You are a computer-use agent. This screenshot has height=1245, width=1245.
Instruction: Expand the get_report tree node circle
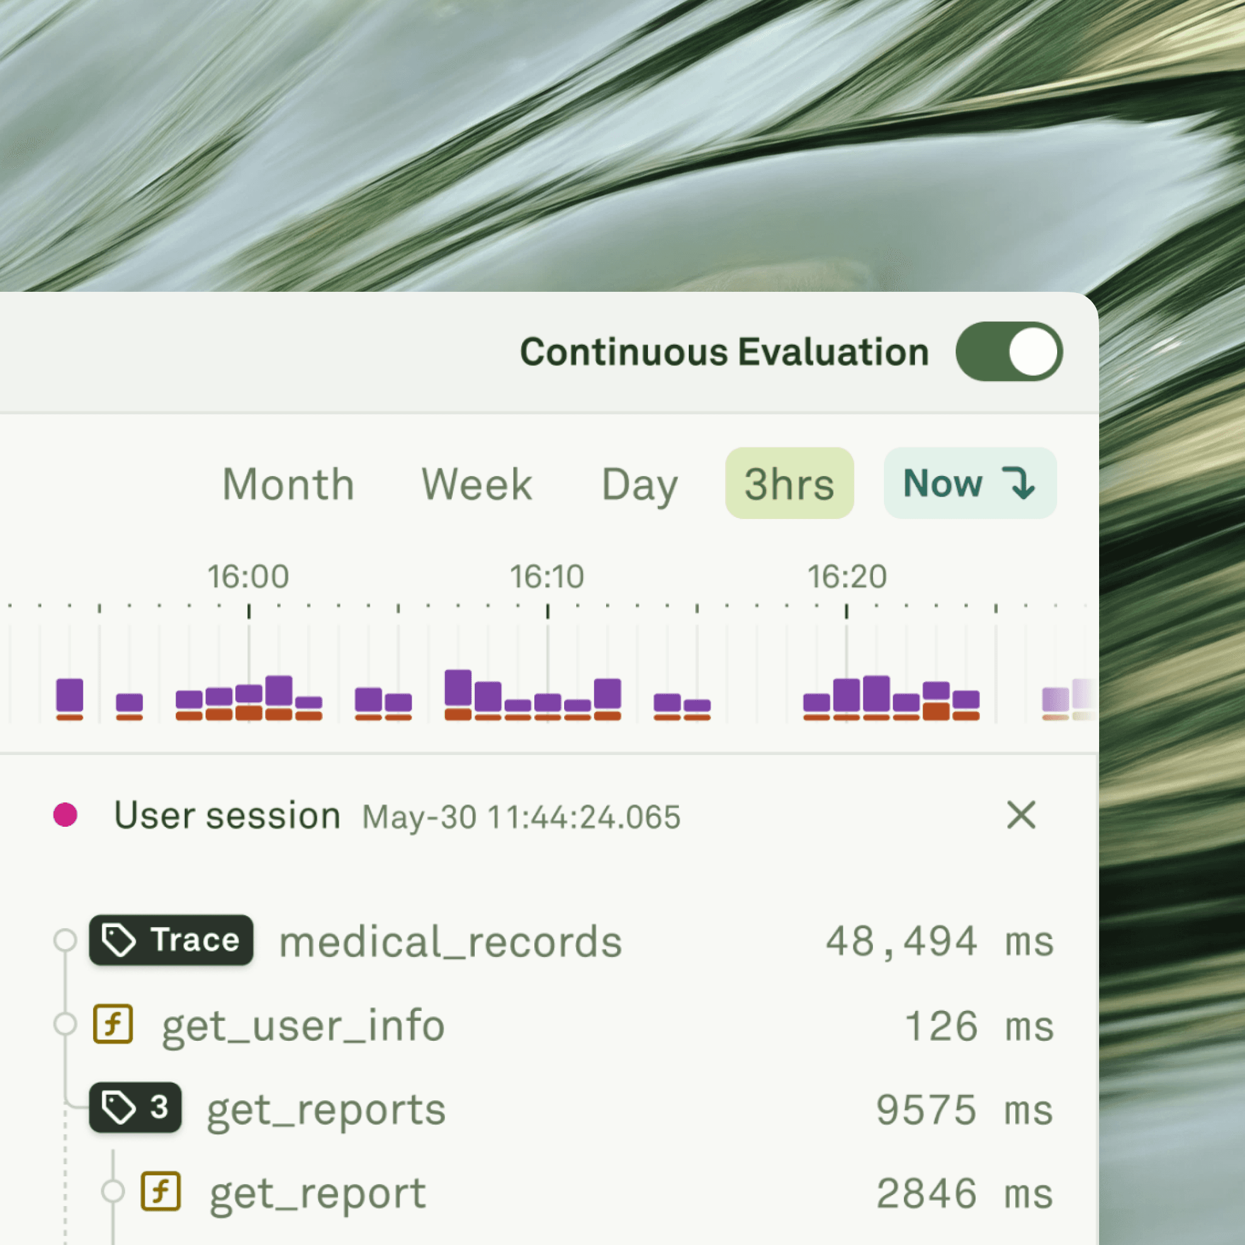(113, 1192)
